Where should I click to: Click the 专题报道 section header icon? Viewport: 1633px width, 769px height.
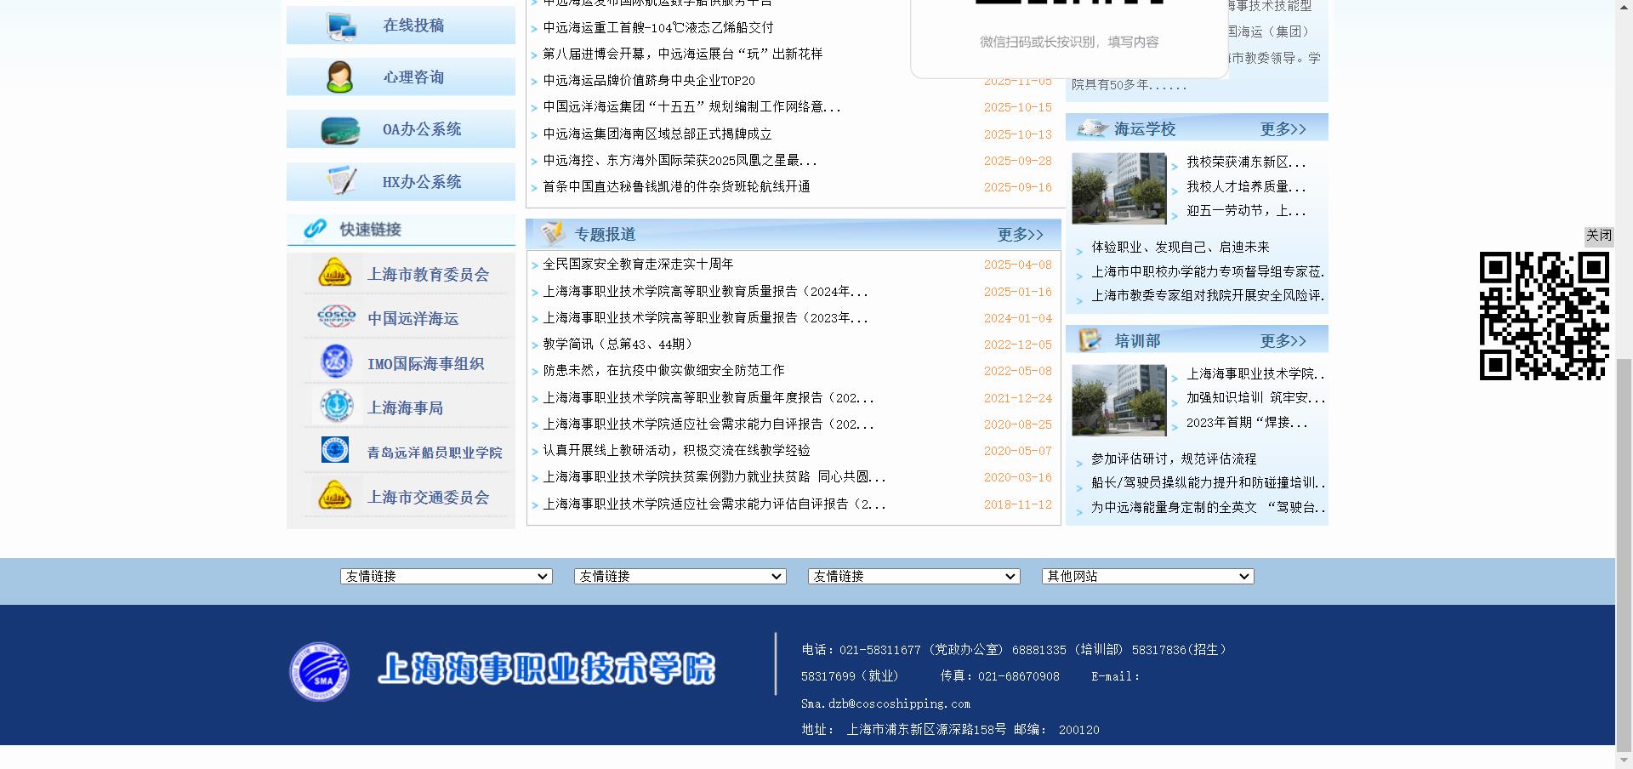(555, 233)
